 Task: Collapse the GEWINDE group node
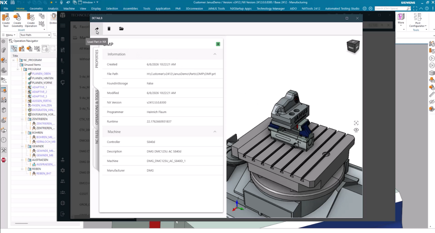click(x=22, y=146)
